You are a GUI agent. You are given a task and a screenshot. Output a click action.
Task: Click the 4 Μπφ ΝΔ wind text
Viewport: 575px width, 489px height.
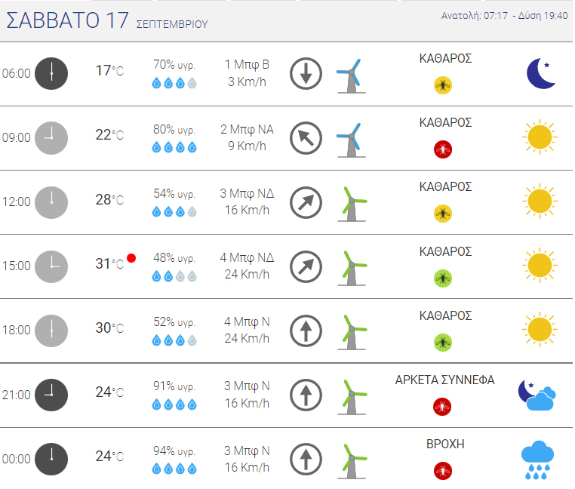click(x=247, y=257)
